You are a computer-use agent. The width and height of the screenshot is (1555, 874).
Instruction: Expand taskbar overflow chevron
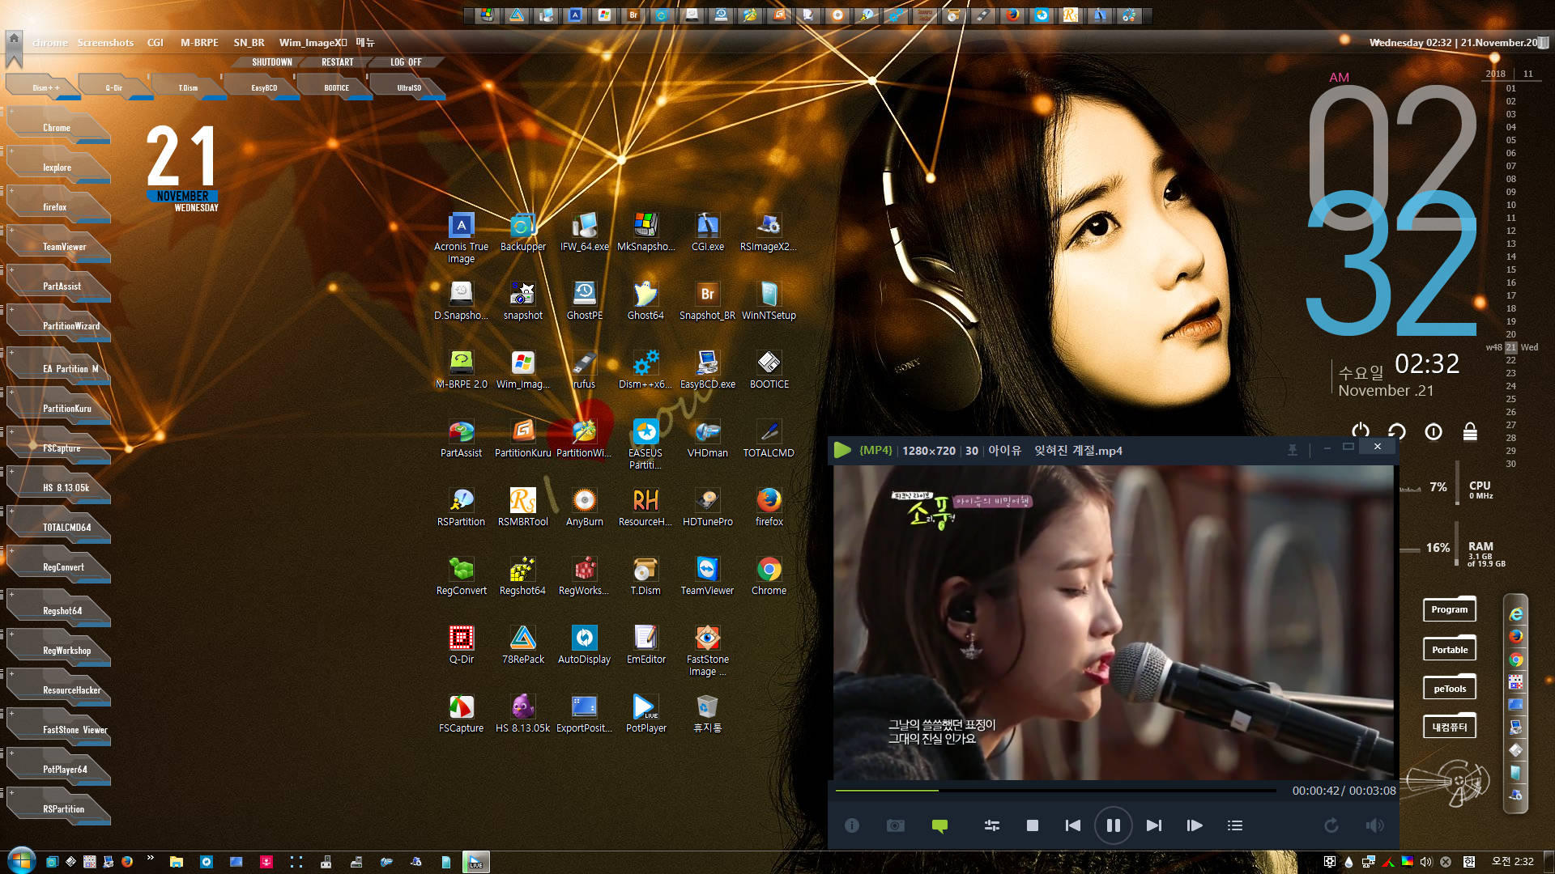[x=150, y=858]
